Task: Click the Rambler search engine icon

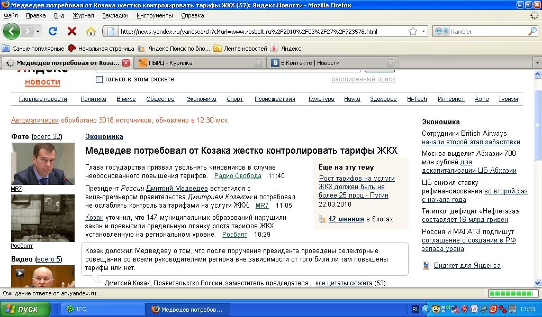Action: (438, 31)
